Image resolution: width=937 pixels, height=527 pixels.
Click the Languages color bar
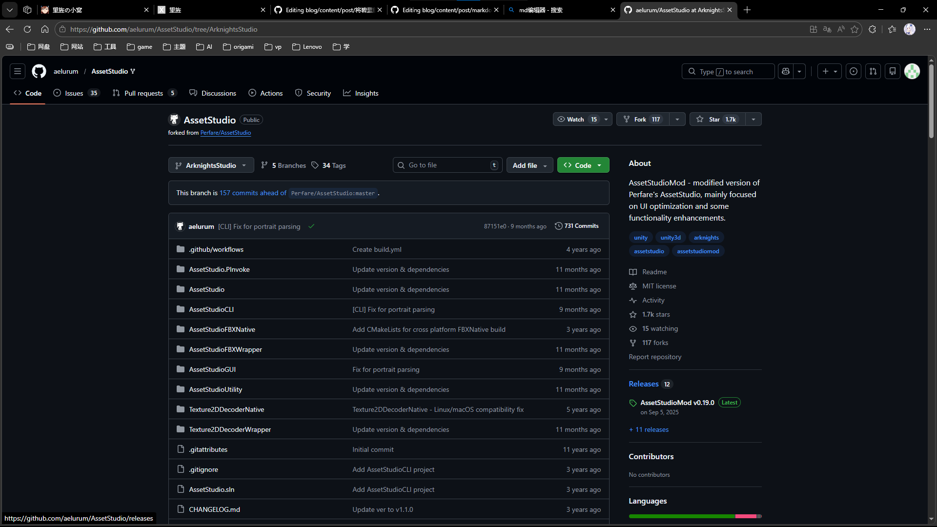(694, 516)
